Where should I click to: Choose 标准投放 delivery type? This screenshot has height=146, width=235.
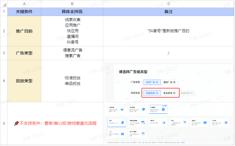tap(152, 93)
